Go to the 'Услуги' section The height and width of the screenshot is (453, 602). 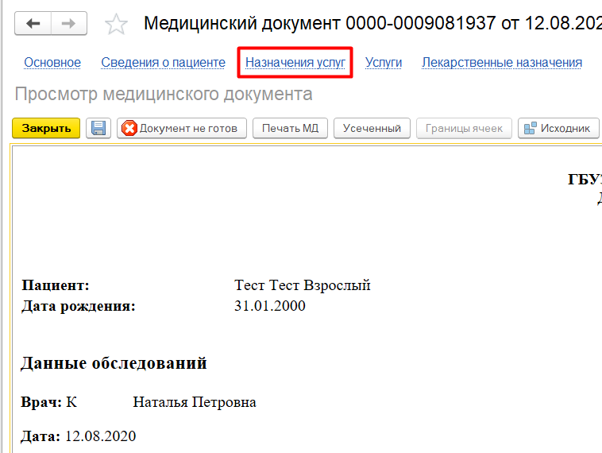[x=384, y=62]
